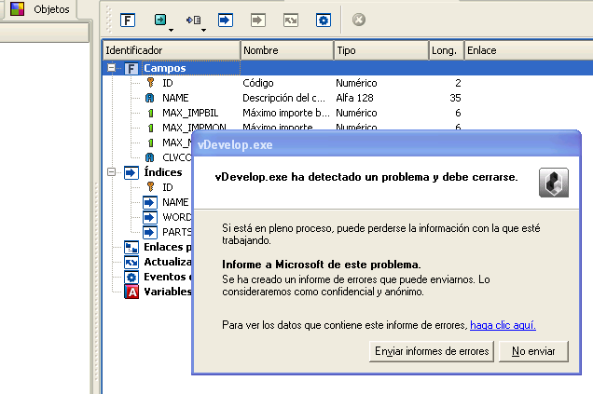593x394 pixels.
Task: Select the Actualiza tree node
Action: [x=168, y=262]
